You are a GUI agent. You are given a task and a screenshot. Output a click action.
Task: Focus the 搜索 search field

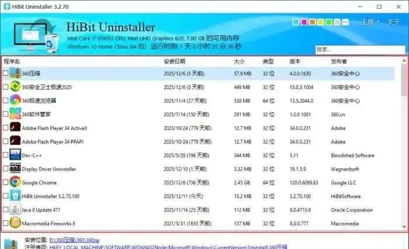click(361, 49)
